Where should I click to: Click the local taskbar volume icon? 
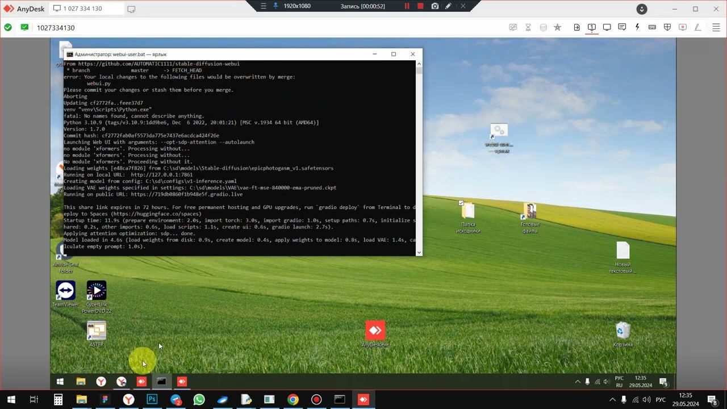(x=647, y=400)
